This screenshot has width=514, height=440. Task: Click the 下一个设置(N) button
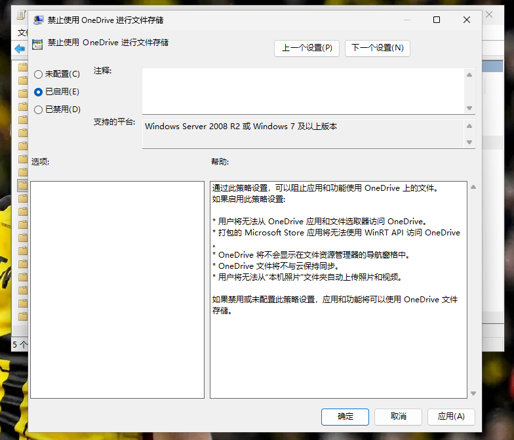tap(378, 49)
